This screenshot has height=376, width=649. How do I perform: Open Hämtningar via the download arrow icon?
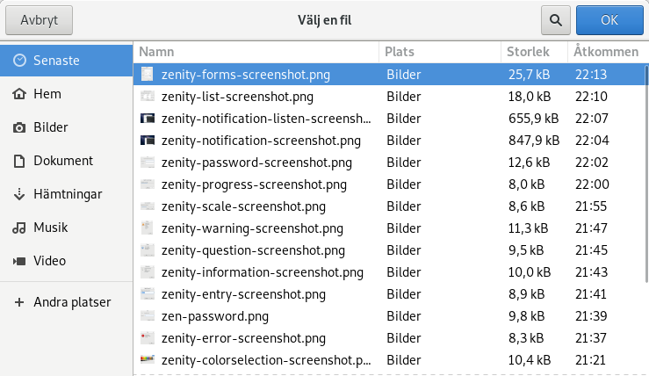[x=18, y=194]
